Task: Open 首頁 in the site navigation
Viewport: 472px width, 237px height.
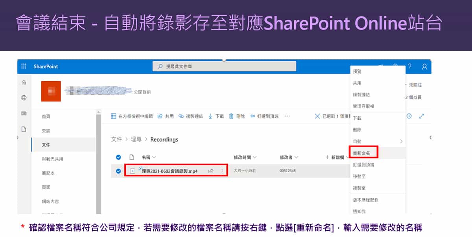Action: [x=46, y=117]
